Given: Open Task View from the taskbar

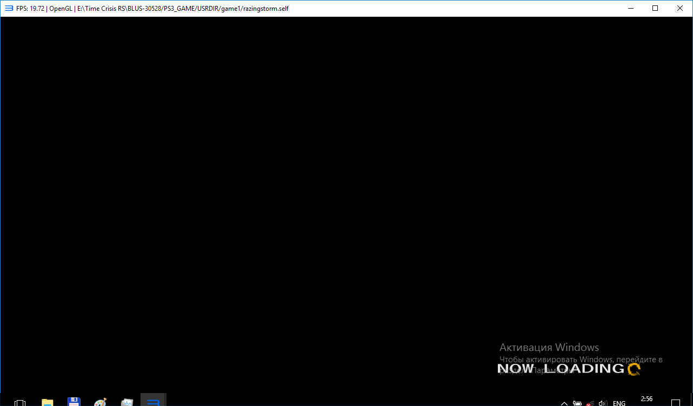Looking at the screenshot, I should pos(20,402).
